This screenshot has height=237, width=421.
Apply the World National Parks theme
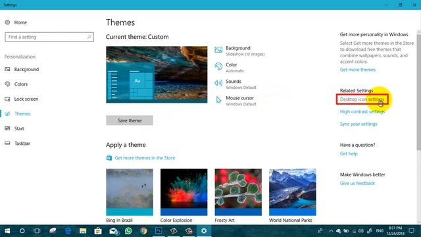pyautogui.click(x=292, y=192)
